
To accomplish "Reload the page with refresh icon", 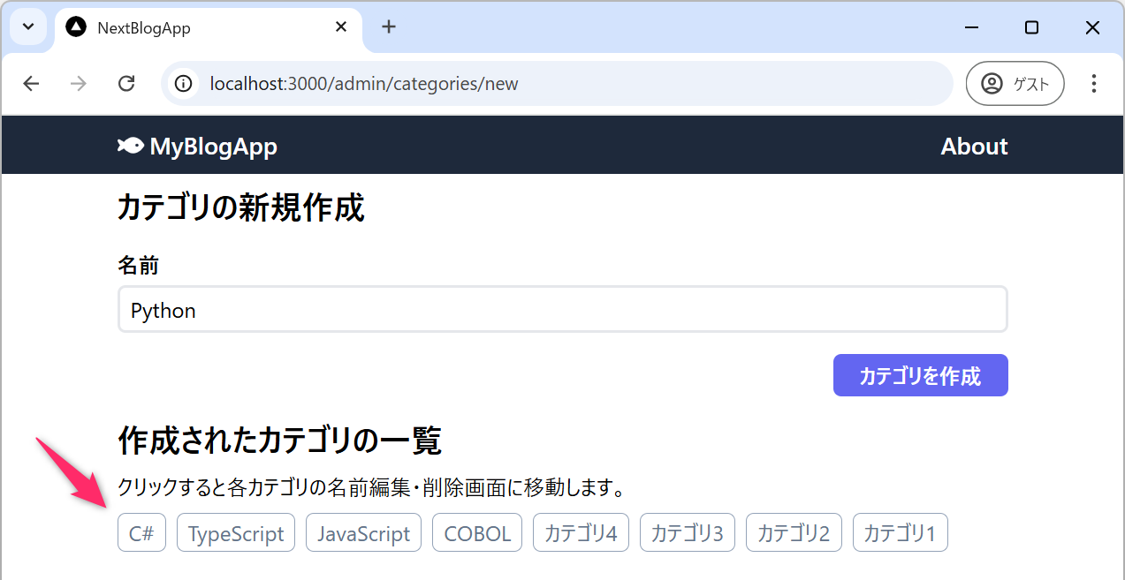I will tap(126, 84).
